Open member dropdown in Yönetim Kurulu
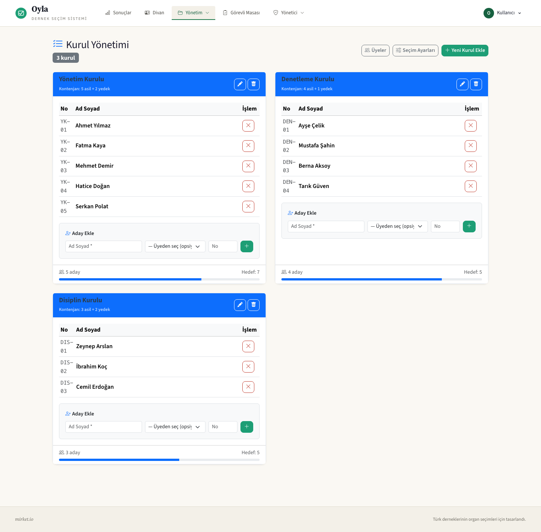The width and height of the screenshot is (541, 532). coord(175,246)
